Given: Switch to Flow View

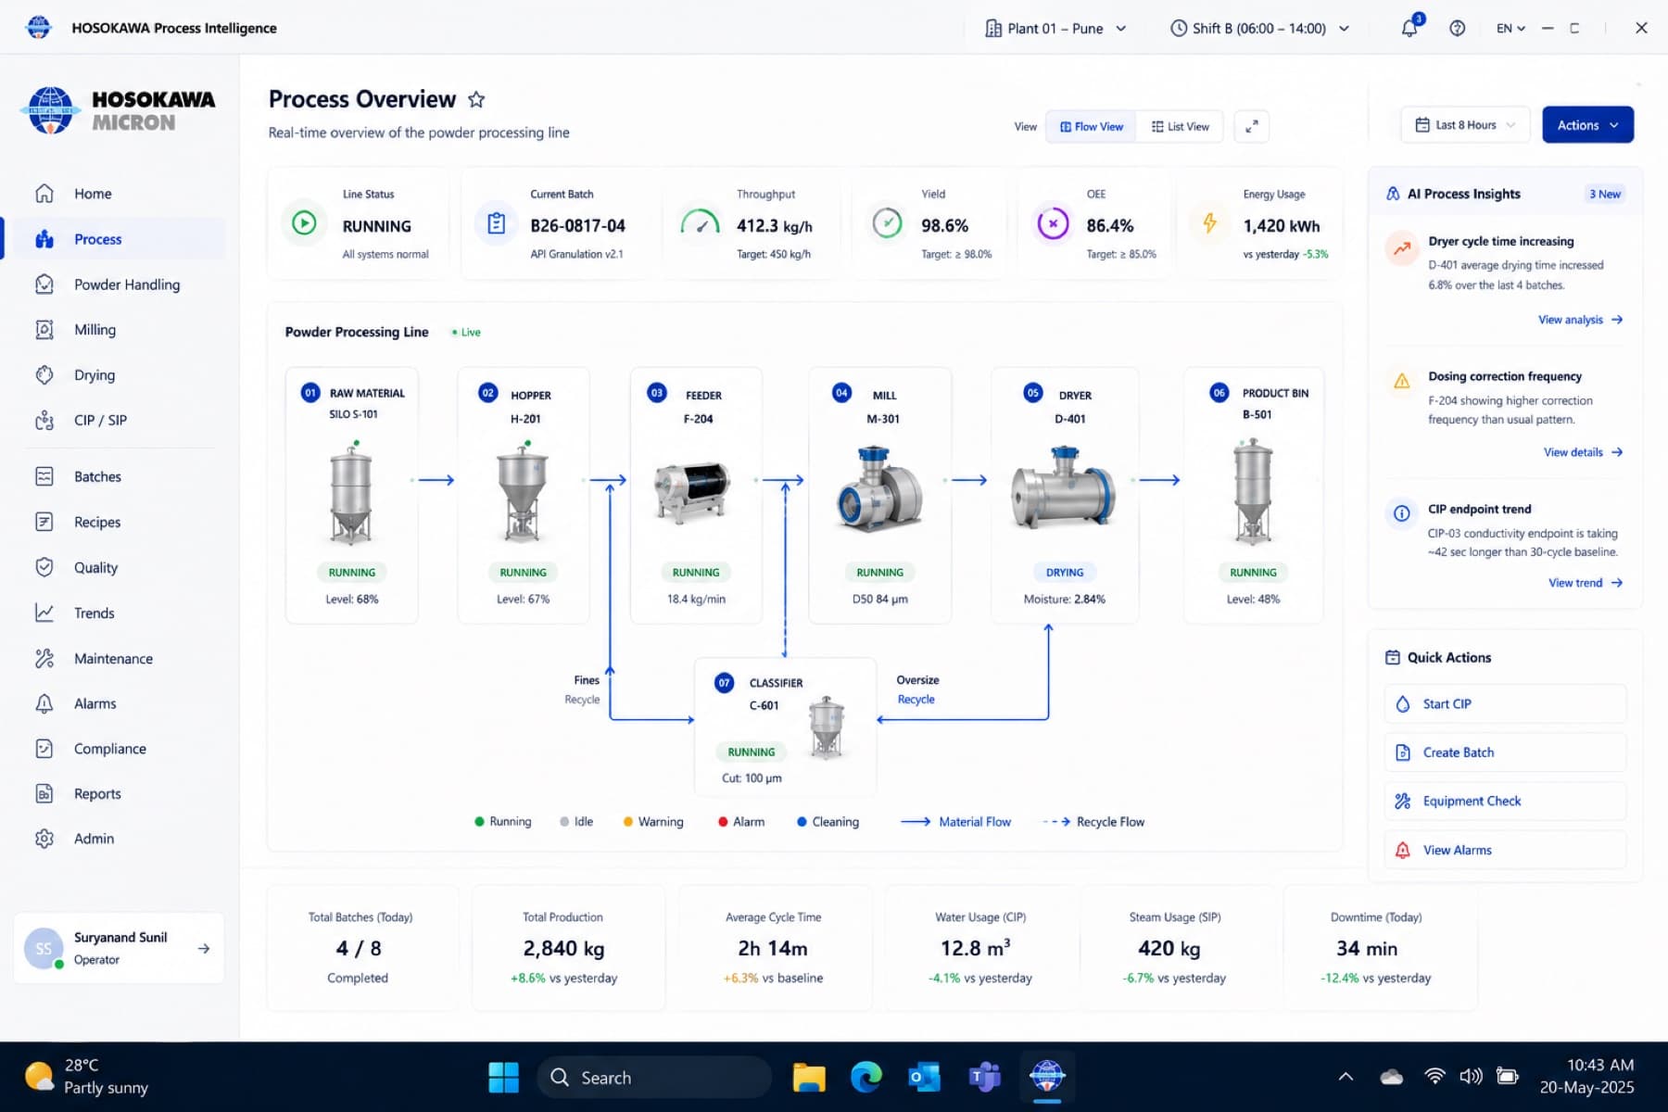Looking at the screenshot, I should [x=1092, y=126].
